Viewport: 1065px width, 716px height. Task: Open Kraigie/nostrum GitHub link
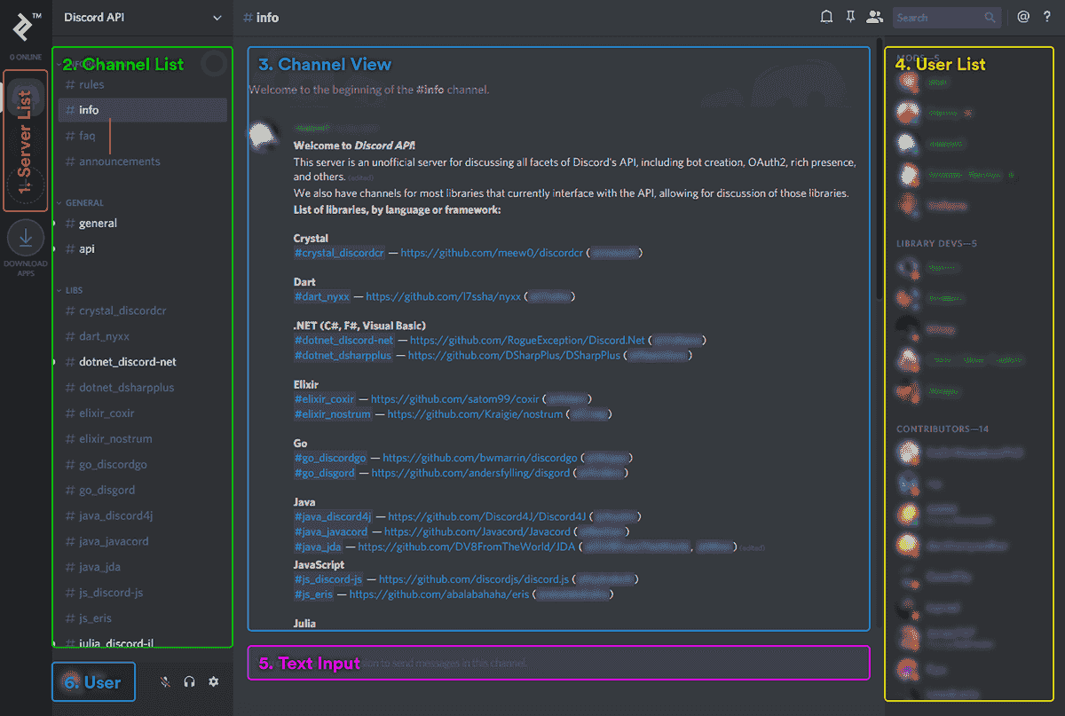click(474, 414)
